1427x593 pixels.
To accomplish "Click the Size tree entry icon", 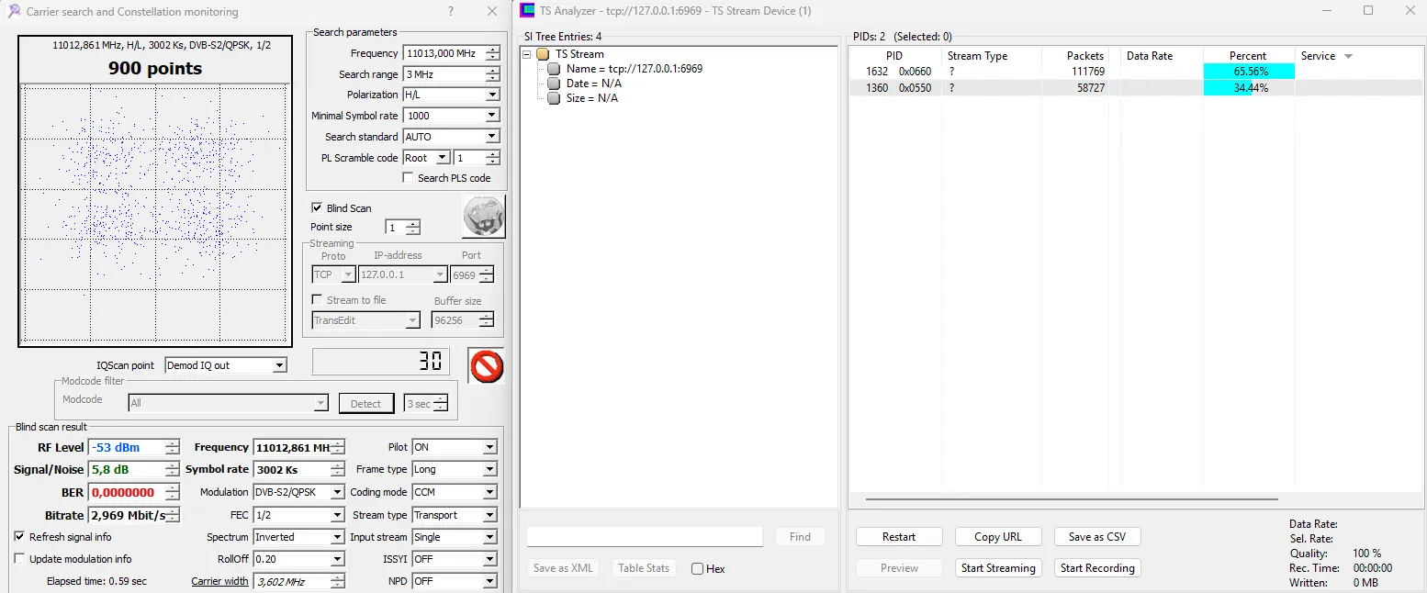I will coord(554,98).
